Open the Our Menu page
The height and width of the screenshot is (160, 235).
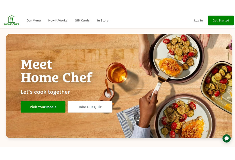pyautogui.click(x=33, y=20)
